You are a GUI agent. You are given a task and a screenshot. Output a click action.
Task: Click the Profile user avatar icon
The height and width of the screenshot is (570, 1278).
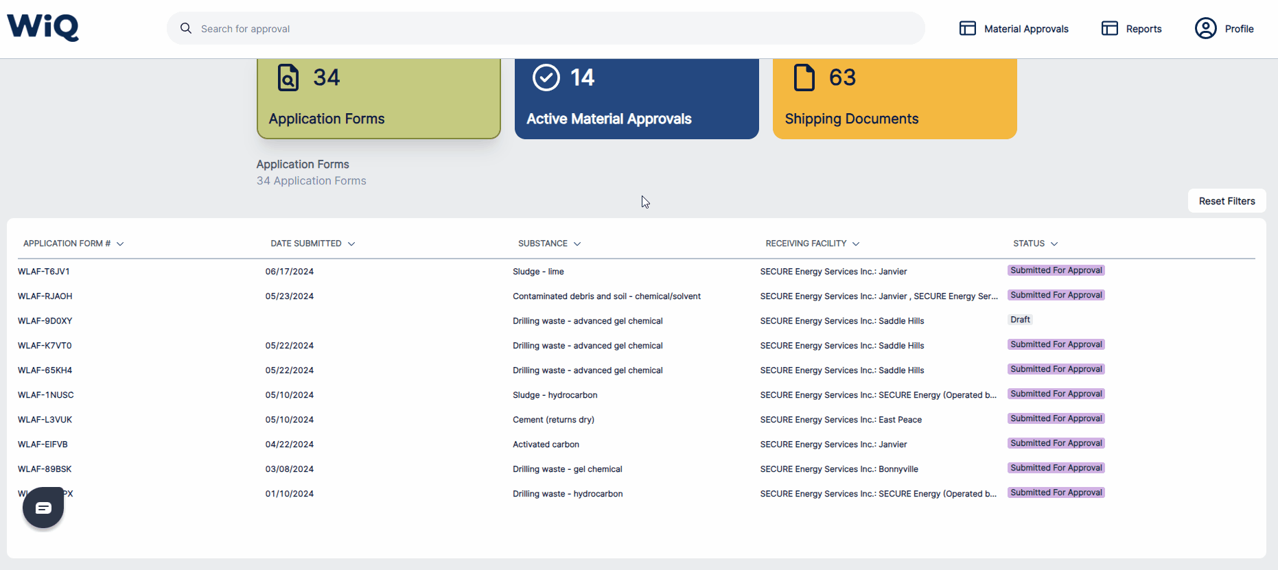1205,28
